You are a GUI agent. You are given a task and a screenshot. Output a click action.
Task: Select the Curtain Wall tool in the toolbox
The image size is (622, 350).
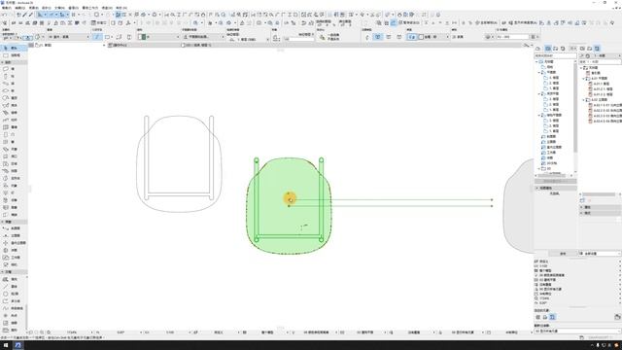click(14, 127)
